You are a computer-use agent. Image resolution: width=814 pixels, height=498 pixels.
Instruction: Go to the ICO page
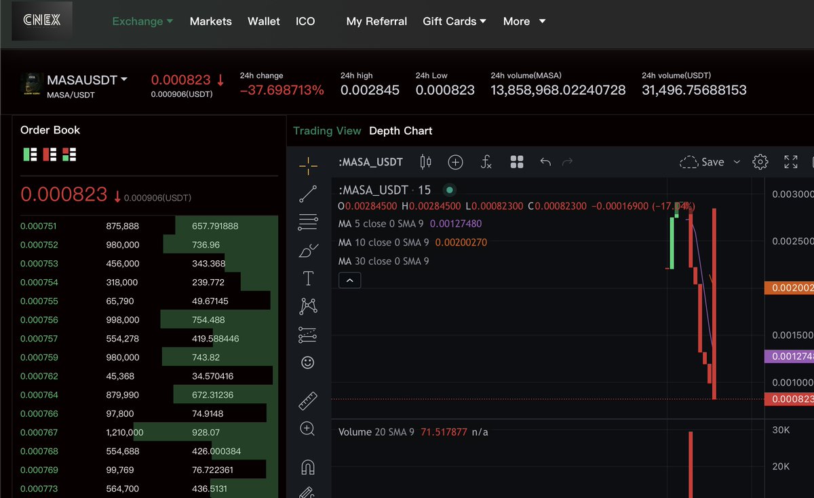coord(305,21)
